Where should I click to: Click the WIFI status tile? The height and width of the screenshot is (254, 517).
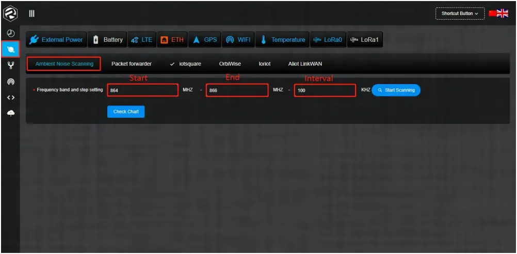point(238,40)
